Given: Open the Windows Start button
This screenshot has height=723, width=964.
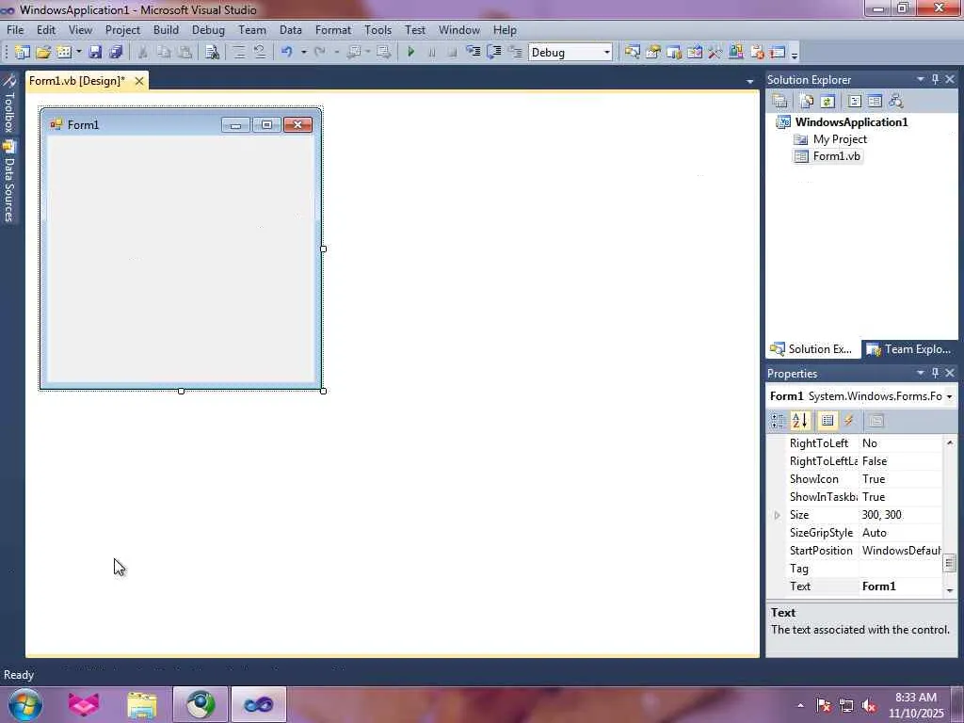Looking at the screenshot, I should [25, 704].
